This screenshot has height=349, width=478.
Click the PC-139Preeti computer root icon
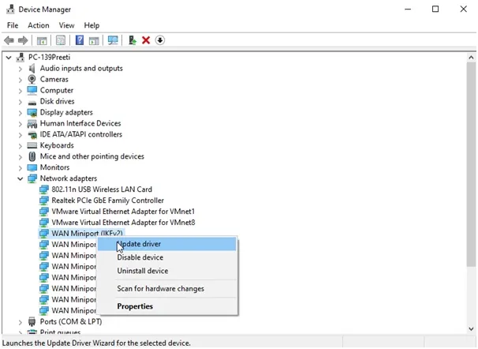[x=21, y=58]
